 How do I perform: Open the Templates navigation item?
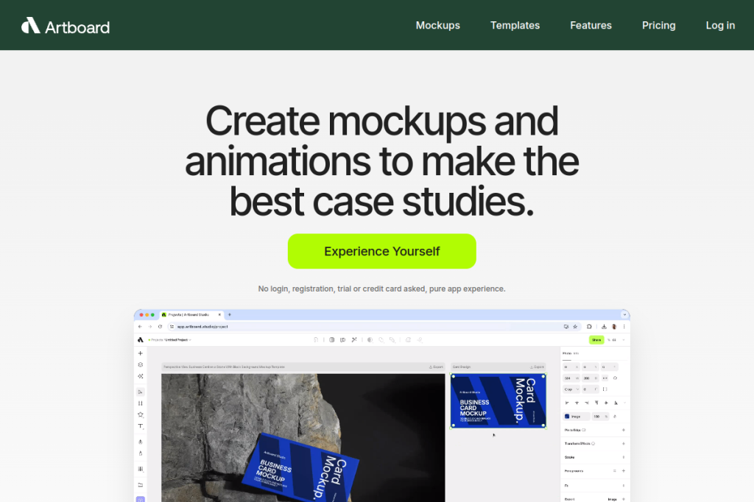coord(515,26)
